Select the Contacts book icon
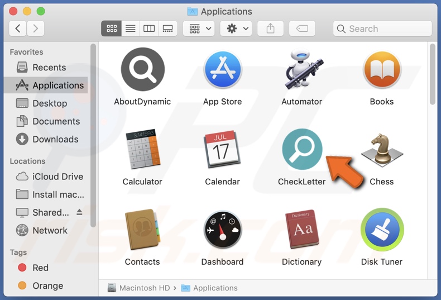The image size is (441, 300). (x=142, y=230)
